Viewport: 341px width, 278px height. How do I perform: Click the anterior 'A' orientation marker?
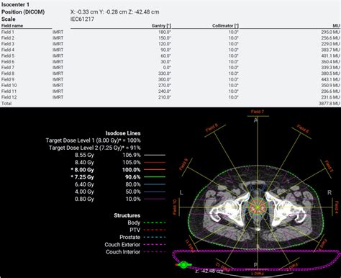[x=256, y=120]
